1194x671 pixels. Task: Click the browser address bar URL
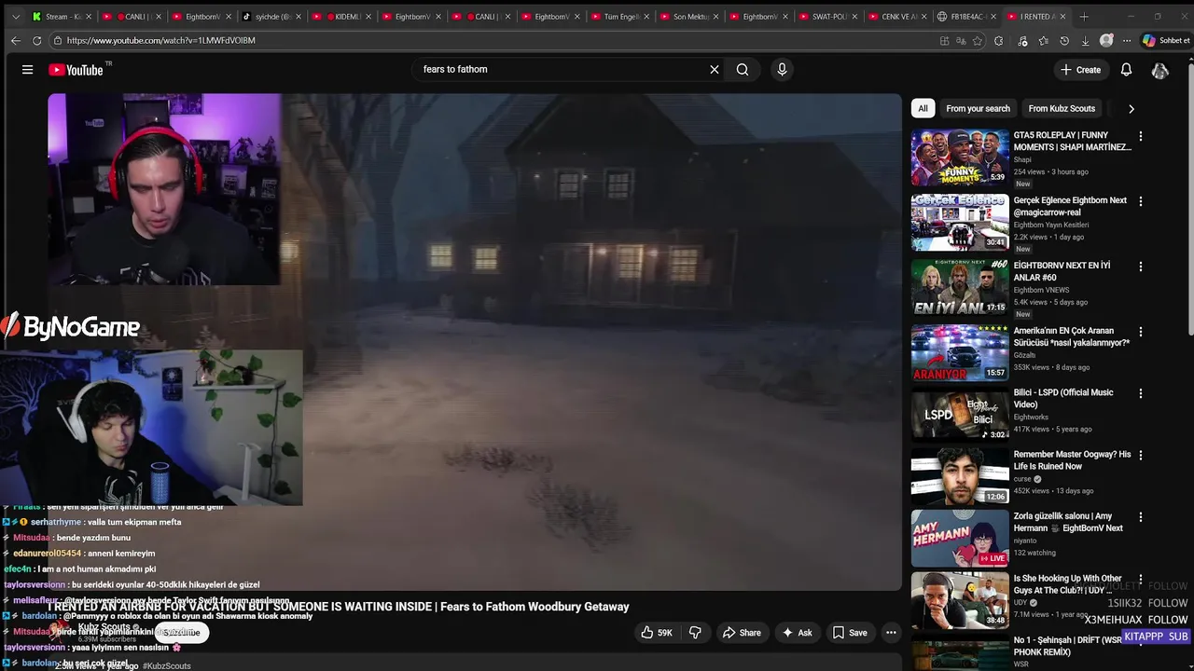coord(160,41)
